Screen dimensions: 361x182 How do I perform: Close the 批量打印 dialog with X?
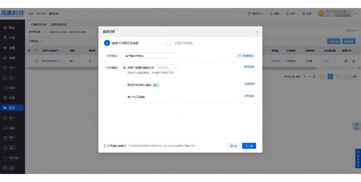(x=257, y=32)
